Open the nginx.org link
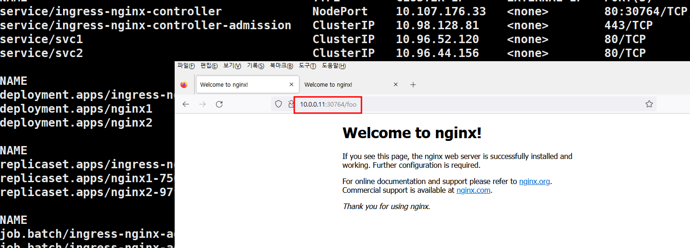This screenshot has width=690, height=248. pos(534,182)
